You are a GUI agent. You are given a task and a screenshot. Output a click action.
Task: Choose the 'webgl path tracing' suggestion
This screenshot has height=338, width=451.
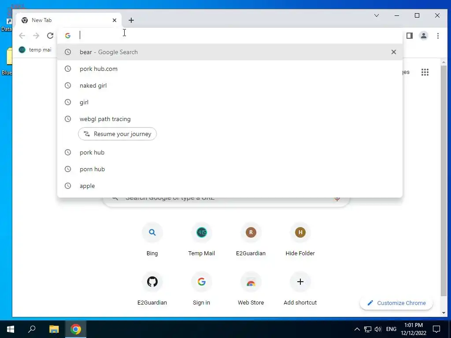tap(230, 119)
